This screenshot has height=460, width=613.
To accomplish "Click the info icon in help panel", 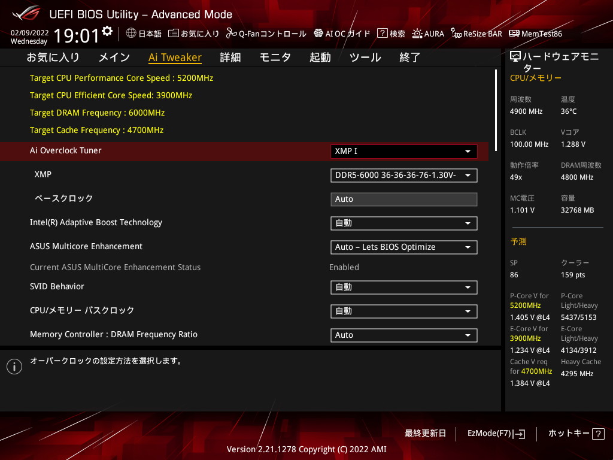I will coord(14,367).
